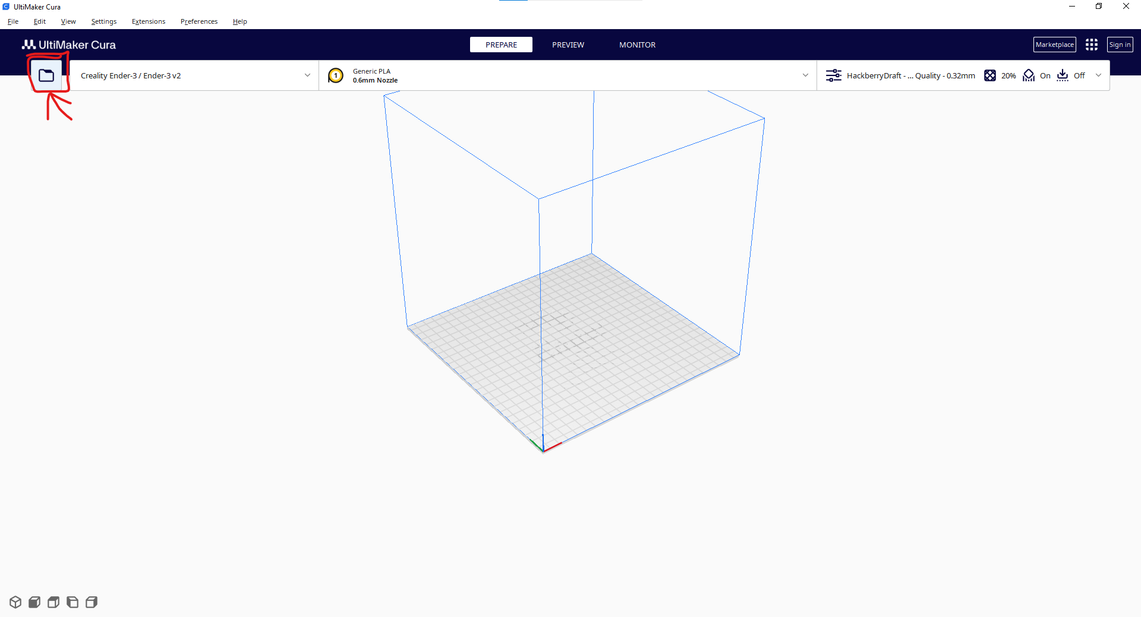Click the Open File folder icon
The image size is (1141, 617).
pos(46,75)
